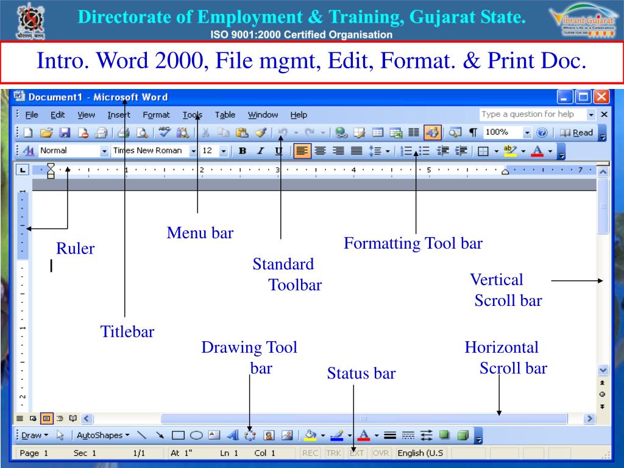Open the Format menu

156,115
